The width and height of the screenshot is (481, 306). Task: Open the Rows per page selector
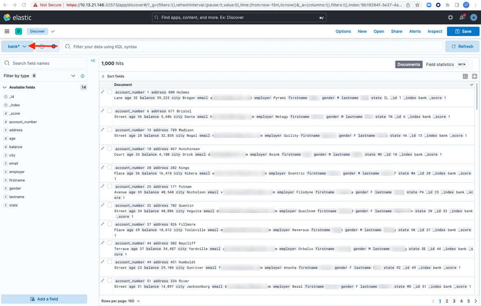pos(120,301)
